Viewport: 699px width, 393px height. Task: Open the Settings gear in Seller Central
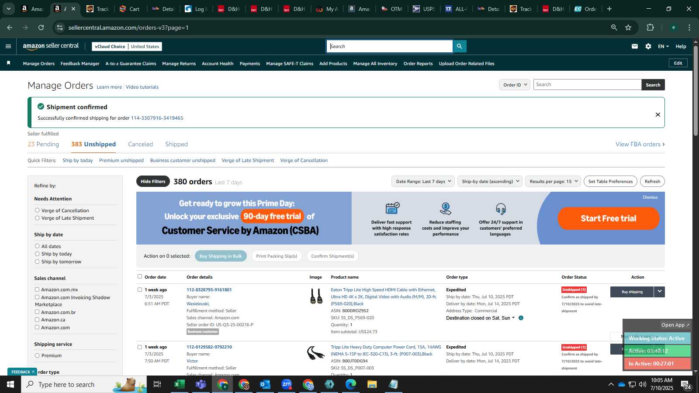point(648,46)
